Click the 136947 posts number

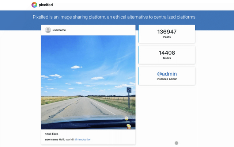167,32
